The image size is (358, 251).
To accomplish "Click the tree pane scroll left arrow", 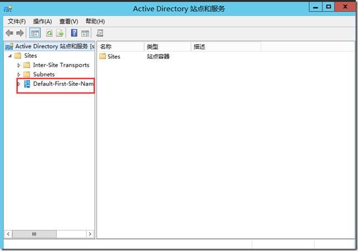I will tap(8, 234).
